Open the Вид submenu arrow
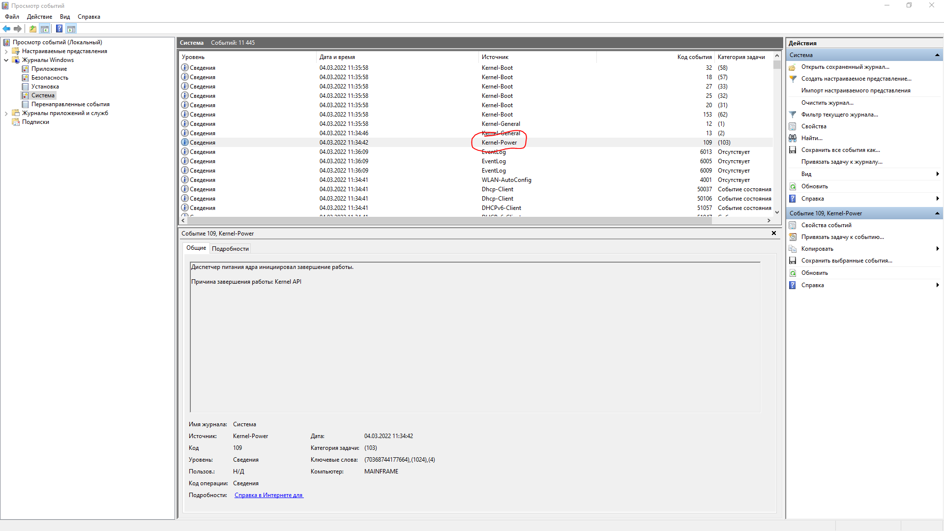Screen dimensions: 944x531 click(x=938, y=174)
